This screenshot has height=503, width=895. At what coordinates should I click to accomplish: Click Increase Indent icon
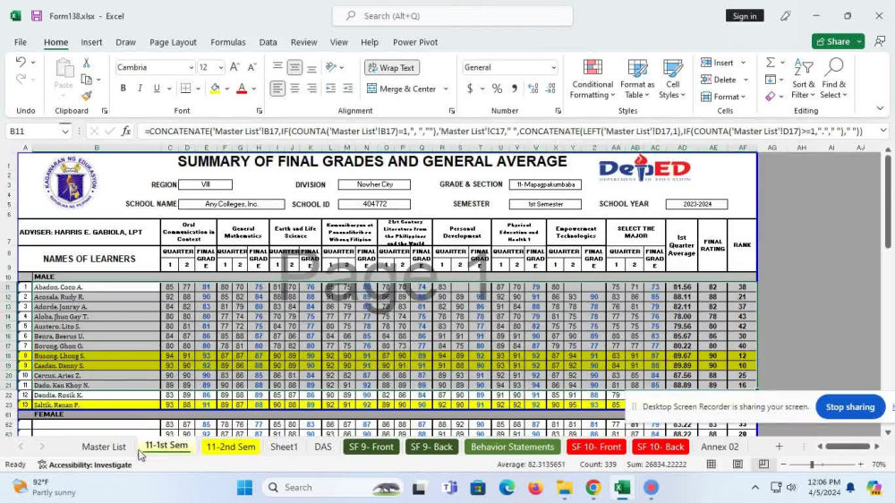(347, 89)
